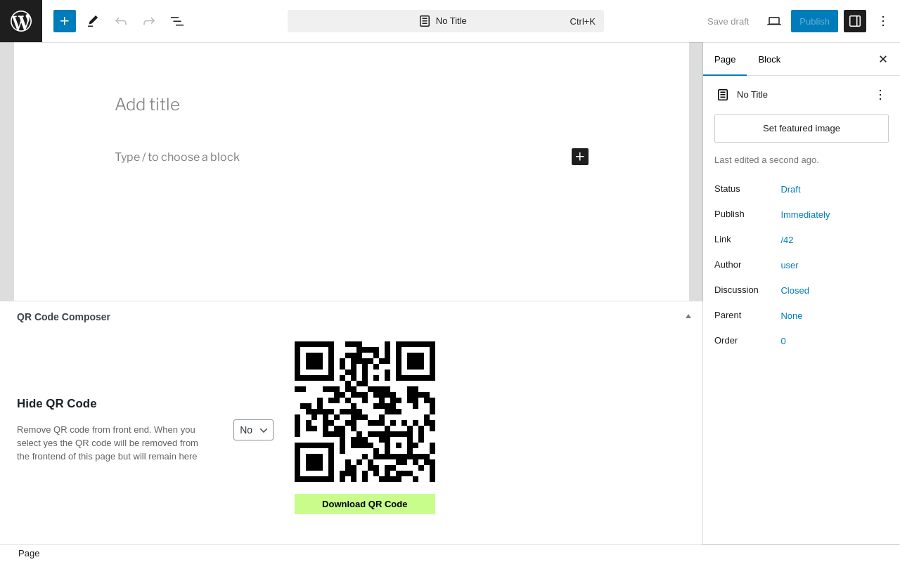Open the block inserter plus button in toolbar

click(x=65, y=21)
